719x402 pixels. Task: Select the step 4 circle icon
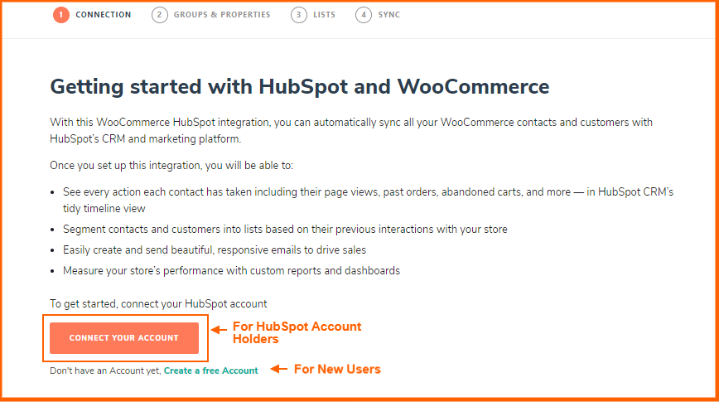tap(363, 15)
